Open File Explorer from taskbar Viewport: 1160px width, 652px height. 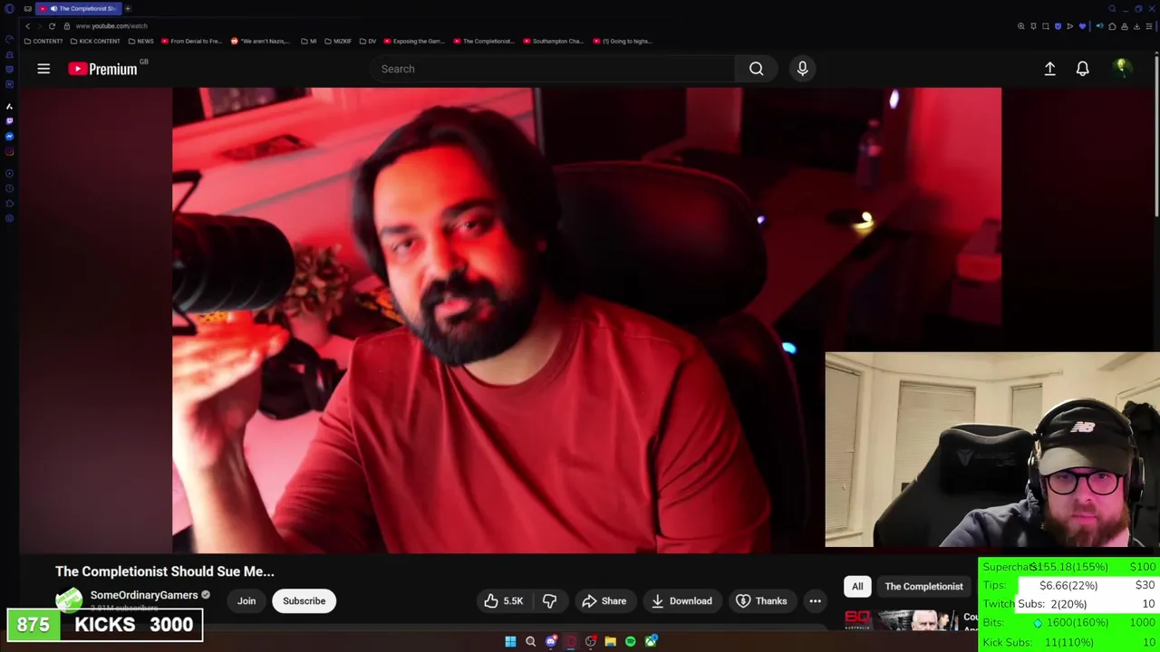click(x=610, y=642)
